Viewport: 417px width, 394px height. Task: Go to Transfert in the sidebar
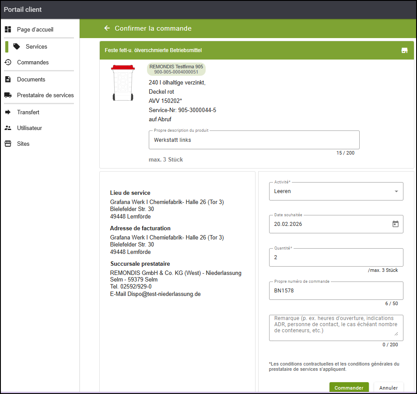(28, 113)
